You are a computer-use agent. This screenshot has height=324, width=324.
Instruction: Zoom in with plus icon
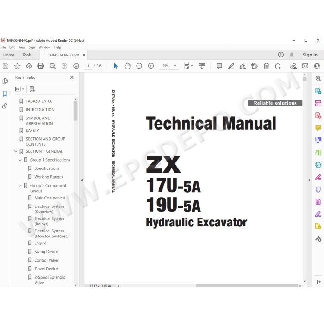(151, 66)
